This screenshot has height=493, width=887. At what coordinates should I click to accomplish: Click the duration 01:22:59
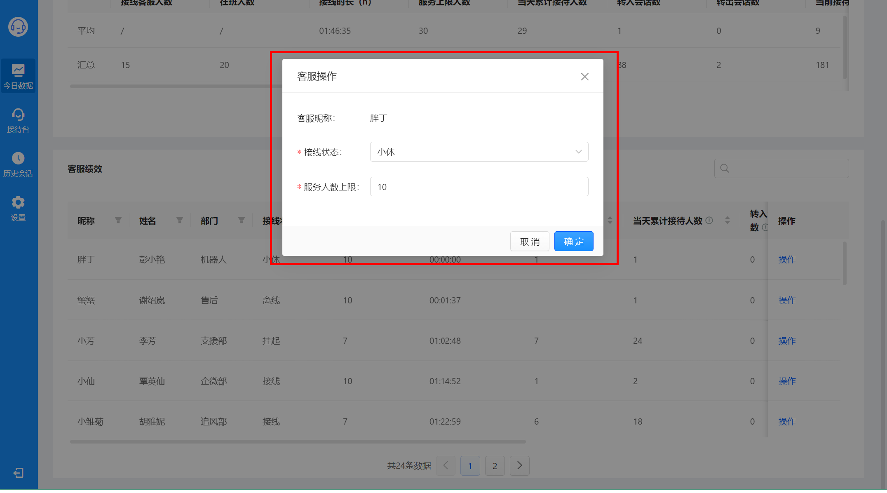point(445,422)
